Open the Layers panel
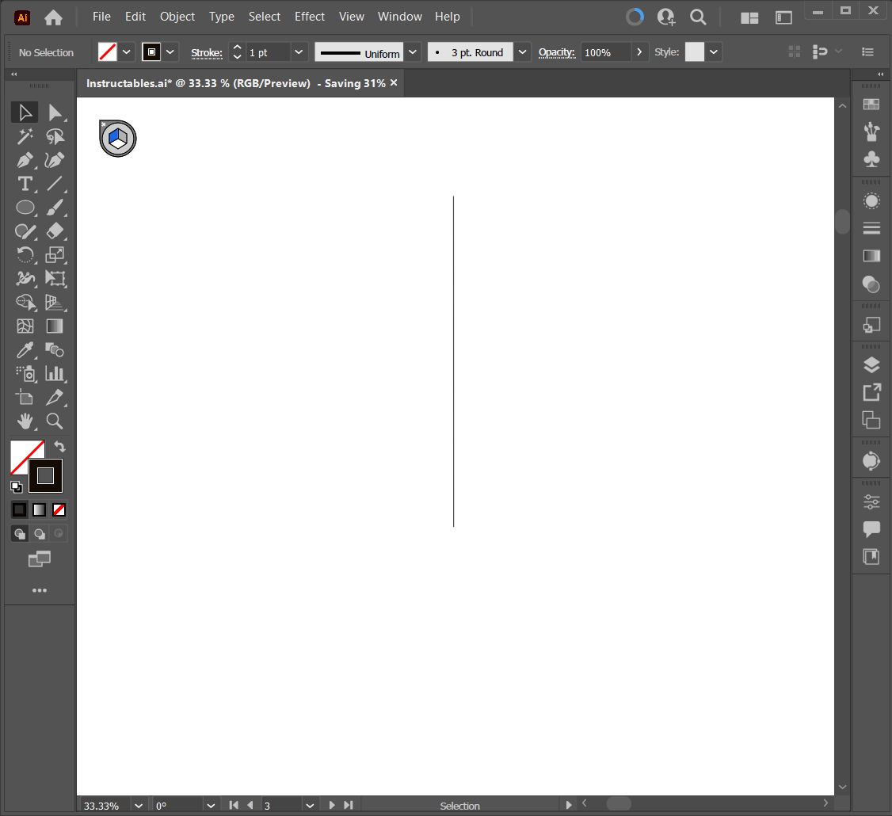 [x=871, y=364]
